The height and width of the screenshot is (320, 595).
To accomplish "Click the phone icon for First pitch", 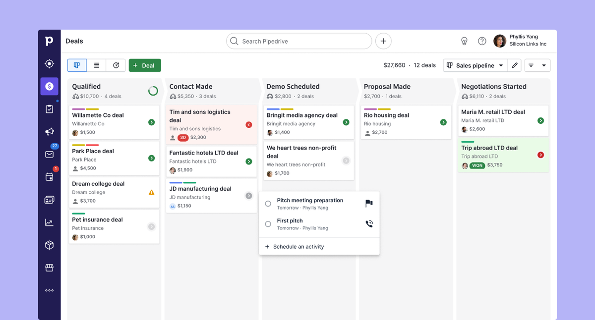I will point(369,224).
